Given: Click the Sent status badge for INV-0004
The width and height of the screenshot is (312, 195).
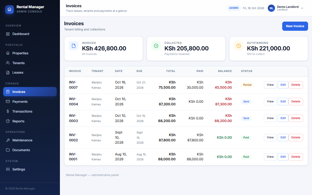Looking at the screenshot, I should coord(246,101).
